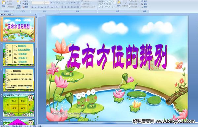This screenshot has width=198, height=127.
Task: Select the 目录 contents slide thumbnail
Action: 19,54
